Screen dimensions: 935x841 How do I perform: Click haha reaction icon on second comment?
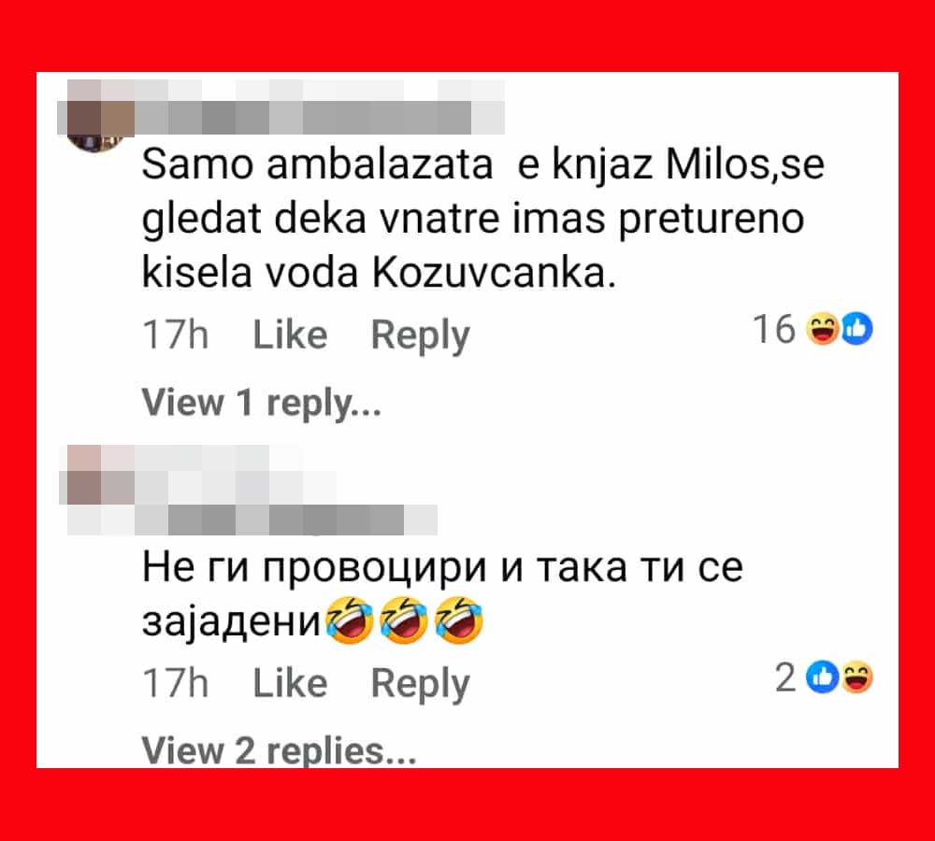click(x=857, y=677)
